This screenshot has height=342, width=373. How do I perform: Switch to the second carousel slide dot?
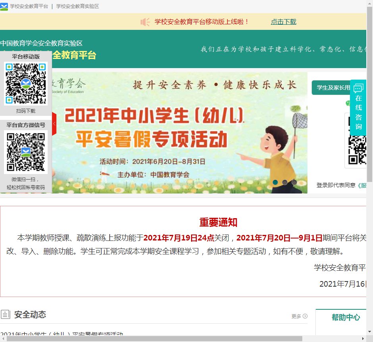coord(285,182)
